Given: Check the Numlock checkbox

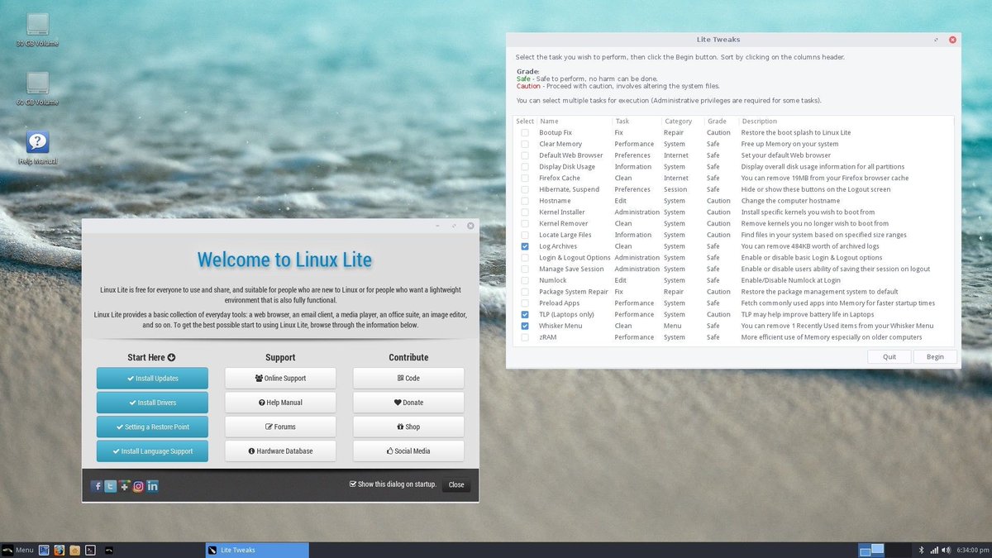Looking at the screenshot, I should (x=525, y=280).
